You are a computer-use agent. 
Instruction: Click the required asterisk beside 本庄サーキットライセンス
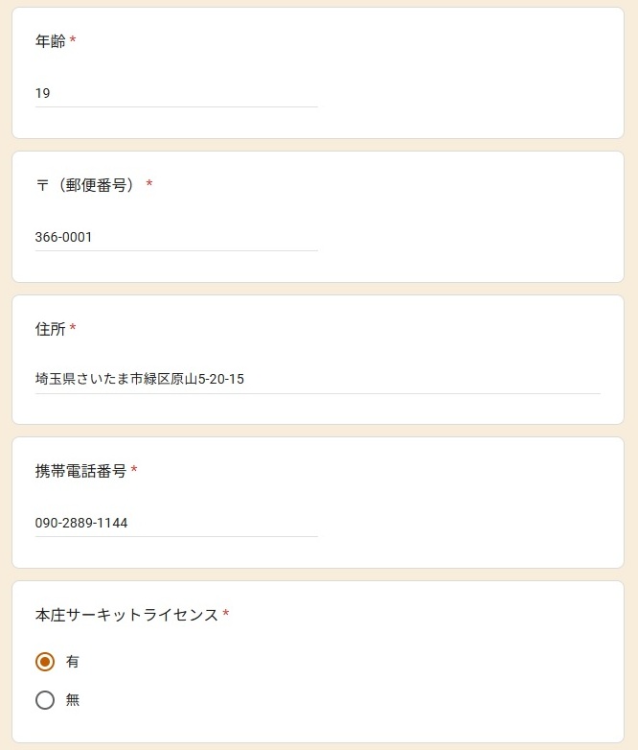(x=226, y=615)
